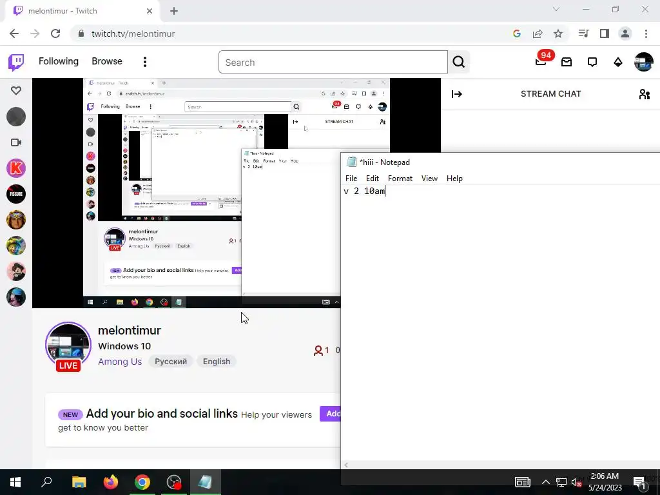The image size is (660, 495).
Task: Collapse stream chat with the arrow icon
Action: tap(457, 94)
